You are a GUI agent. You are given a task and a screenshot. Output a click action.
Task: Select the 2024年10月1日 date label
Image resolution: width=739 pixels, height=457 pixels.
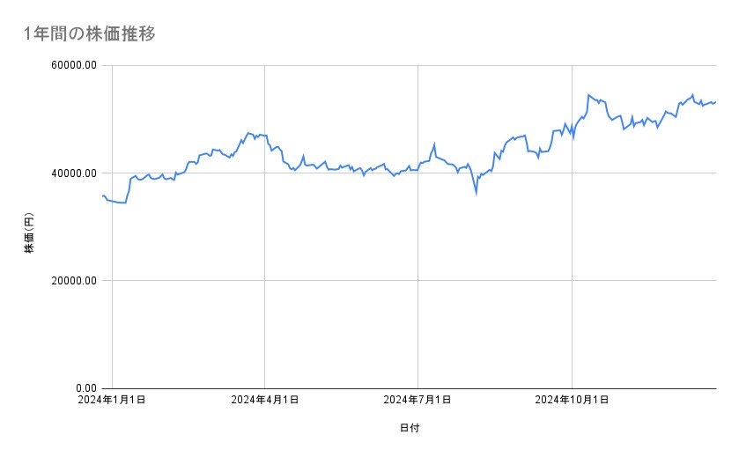[x=572, y=400]
